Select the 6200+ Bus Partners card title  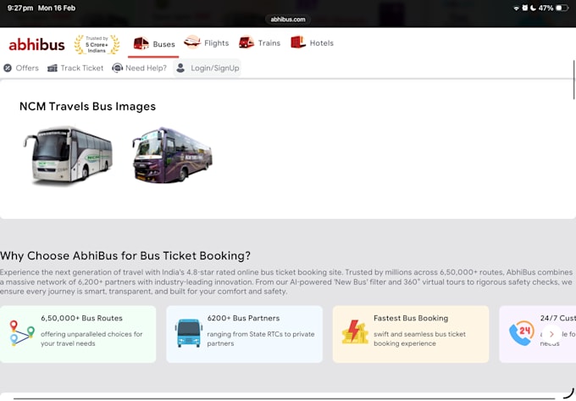point(243,318)
